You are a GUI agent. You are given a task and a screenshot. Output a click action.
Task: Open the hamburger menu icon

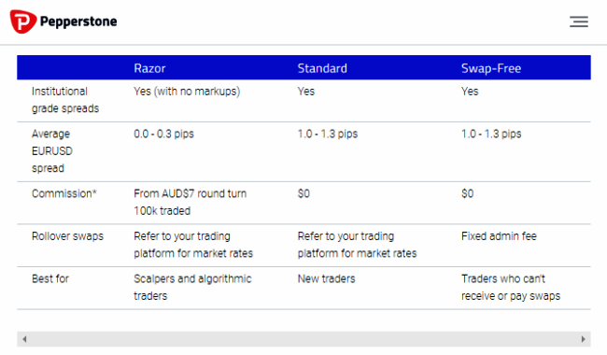click(579, 21)
